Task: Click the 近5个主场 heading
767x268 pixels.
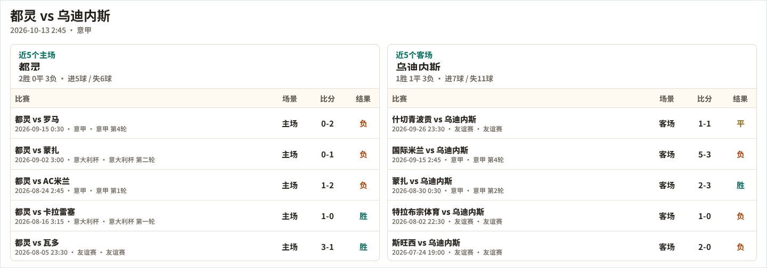Action: click(x=37, y=55)
